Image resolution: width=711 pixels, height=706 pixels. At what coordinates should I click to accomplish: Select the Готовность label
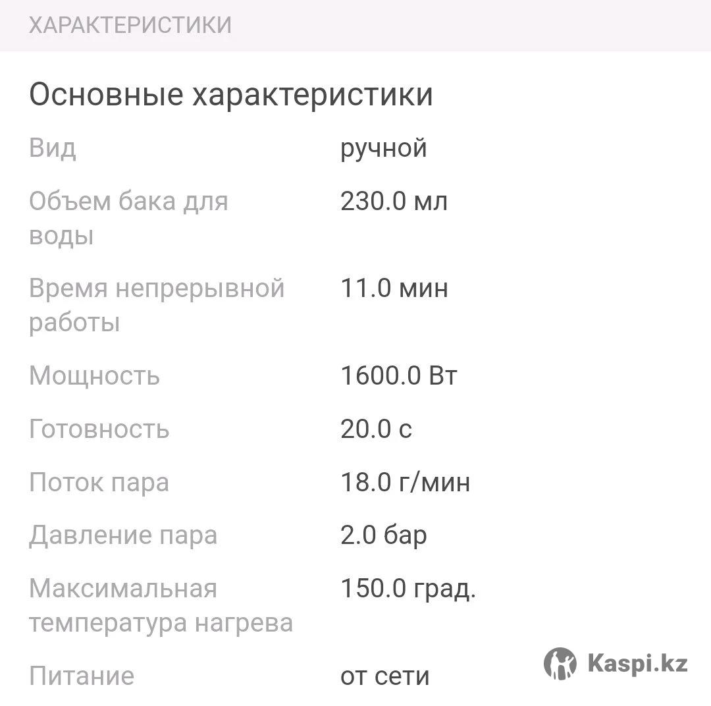pyautogui.click(x=99, y=429)
